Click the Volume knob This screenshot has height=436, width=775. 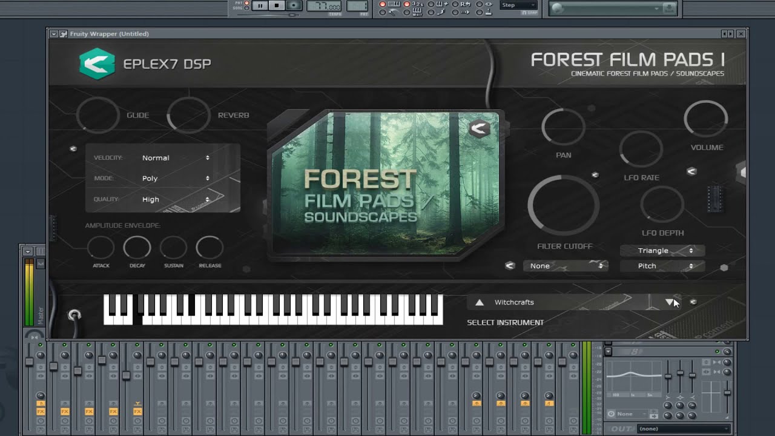706,119
